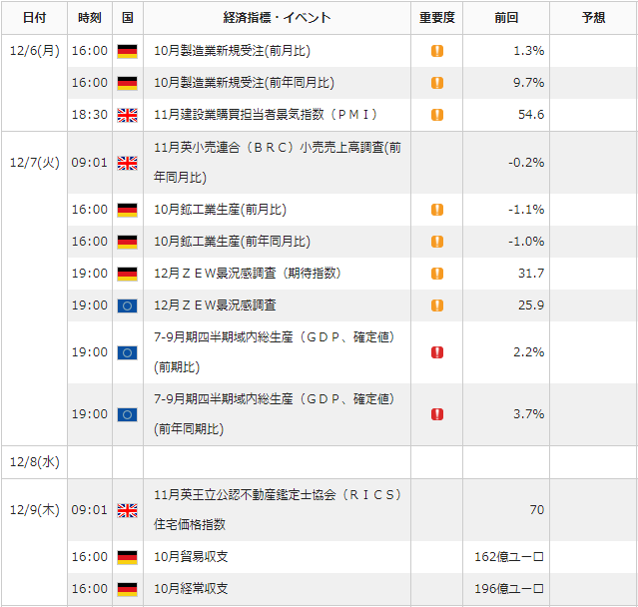Click German flag beside 10月経常収支
The height and width of the screenshot is (607, 638).
(x=128, y=589)
